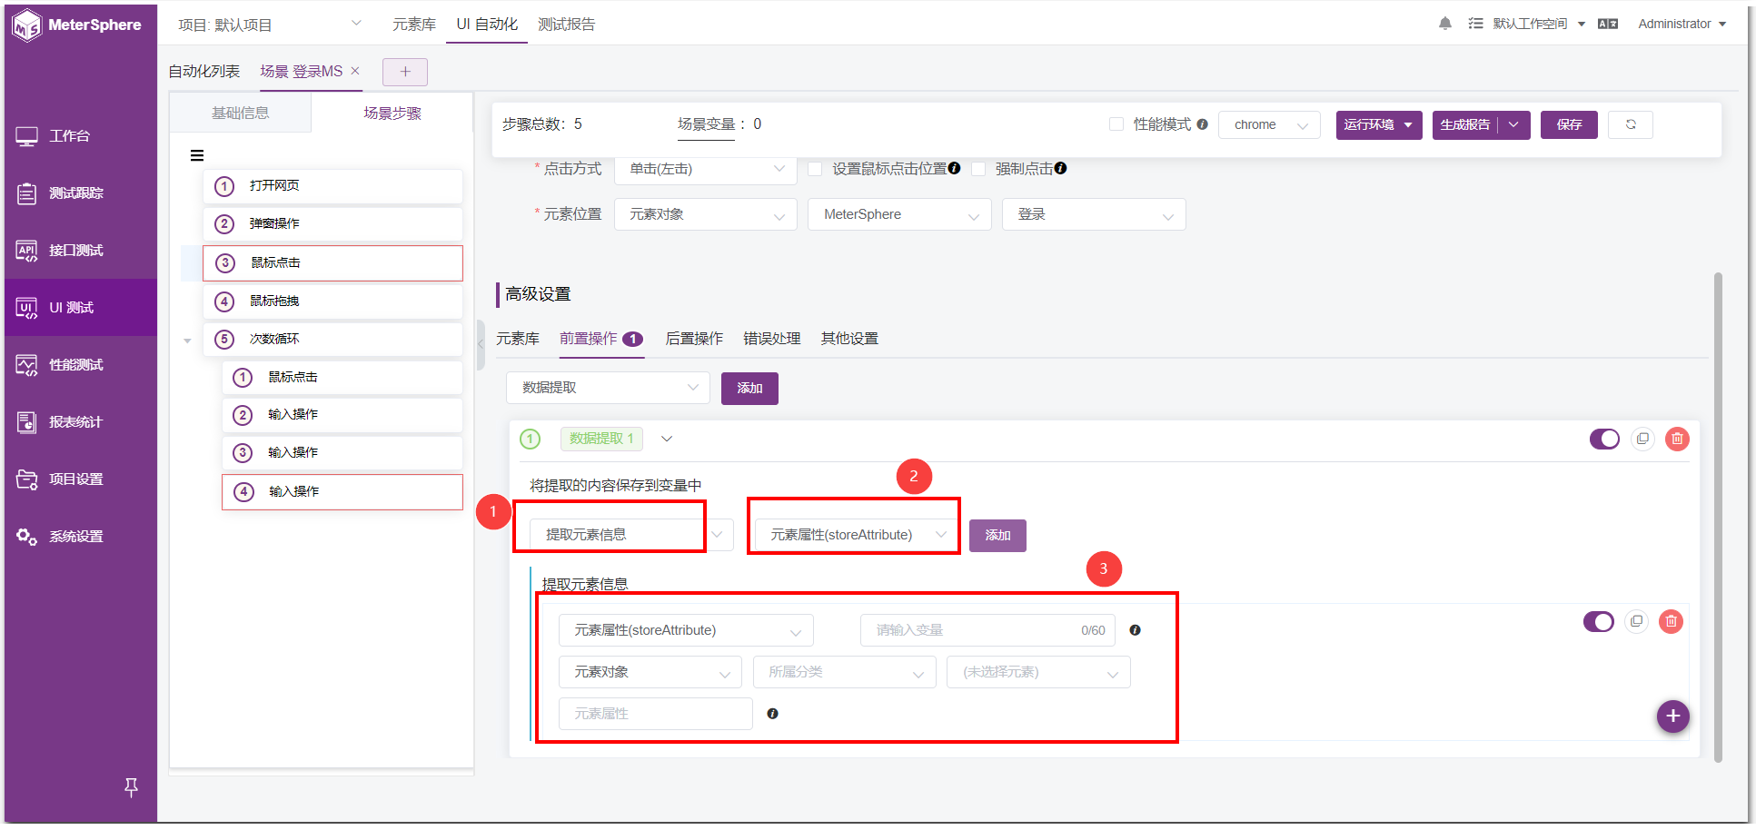Image resolution: width=1756 pixels, height=830 pixels.
Task: Expand the 所属分类 dropdown
Action: pos(845,672)
